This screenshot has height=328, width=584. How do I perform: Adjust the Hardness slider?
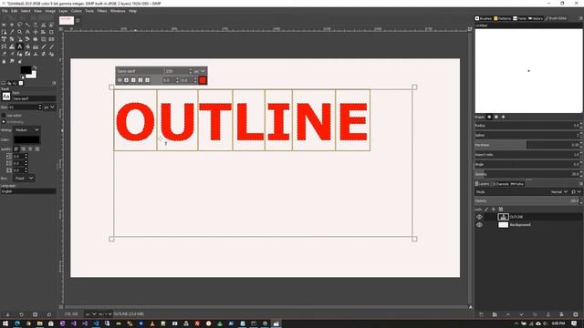[527, 145]
